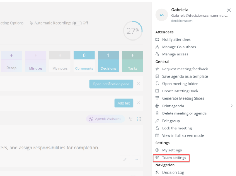Click the My settings gear icon
This screenshot has width=236, height=176.
click(x=157, y=150)
